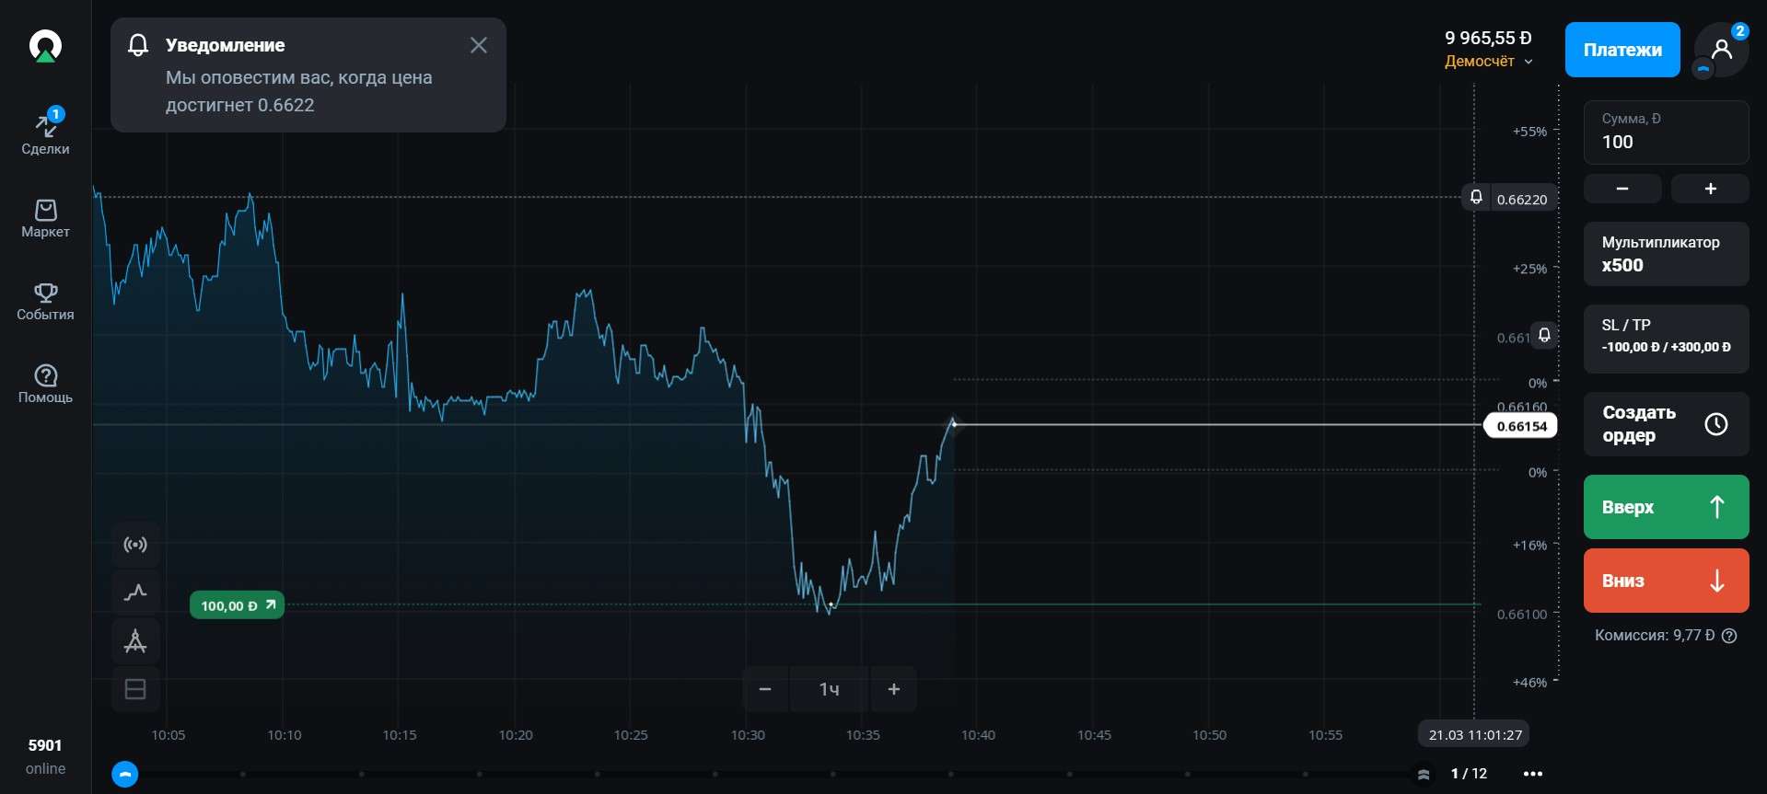Select the current price label 0.66154
The image size is (1767, 794).
(1521, 426)
